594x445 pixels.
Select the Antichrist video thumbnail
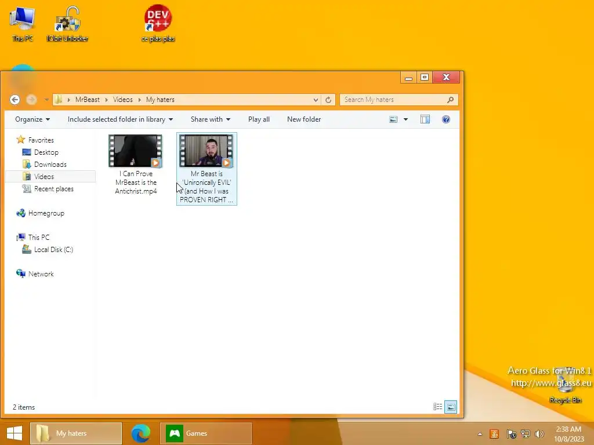[135, 151]
